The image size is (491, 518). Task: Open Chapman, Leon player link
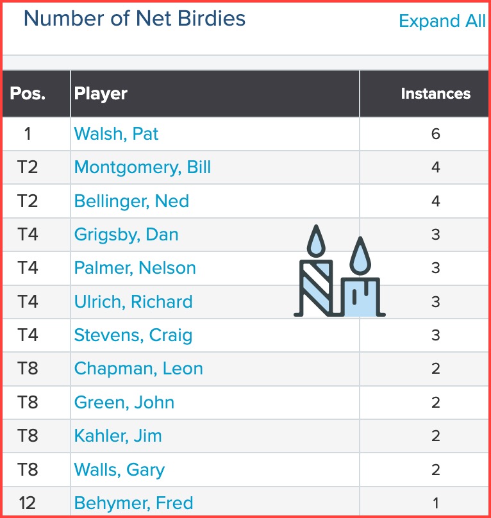pyautogui.click(x=138, y=369)
